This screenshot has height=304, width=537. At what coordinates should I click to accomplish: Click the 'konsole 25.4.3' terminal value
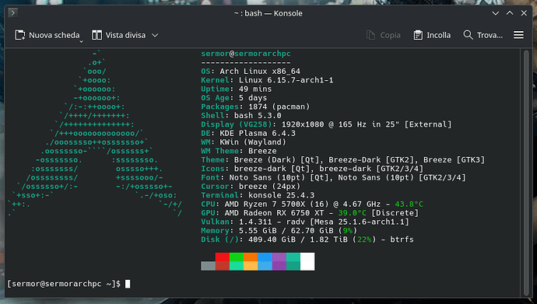281,195
